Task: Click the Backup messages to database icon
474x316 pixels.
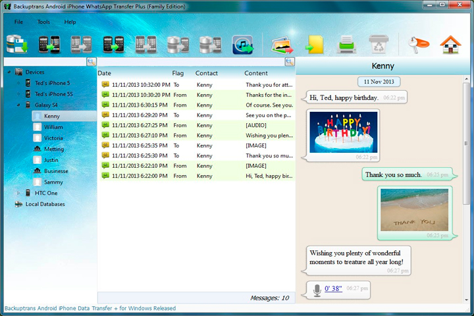Action: pyautogui.click(x=17, y=44)
